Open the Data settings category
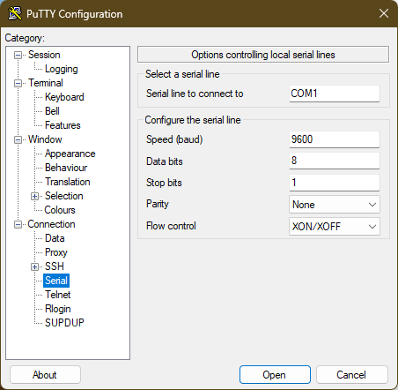Screen dimensions: 398x390 coord(55,238)
